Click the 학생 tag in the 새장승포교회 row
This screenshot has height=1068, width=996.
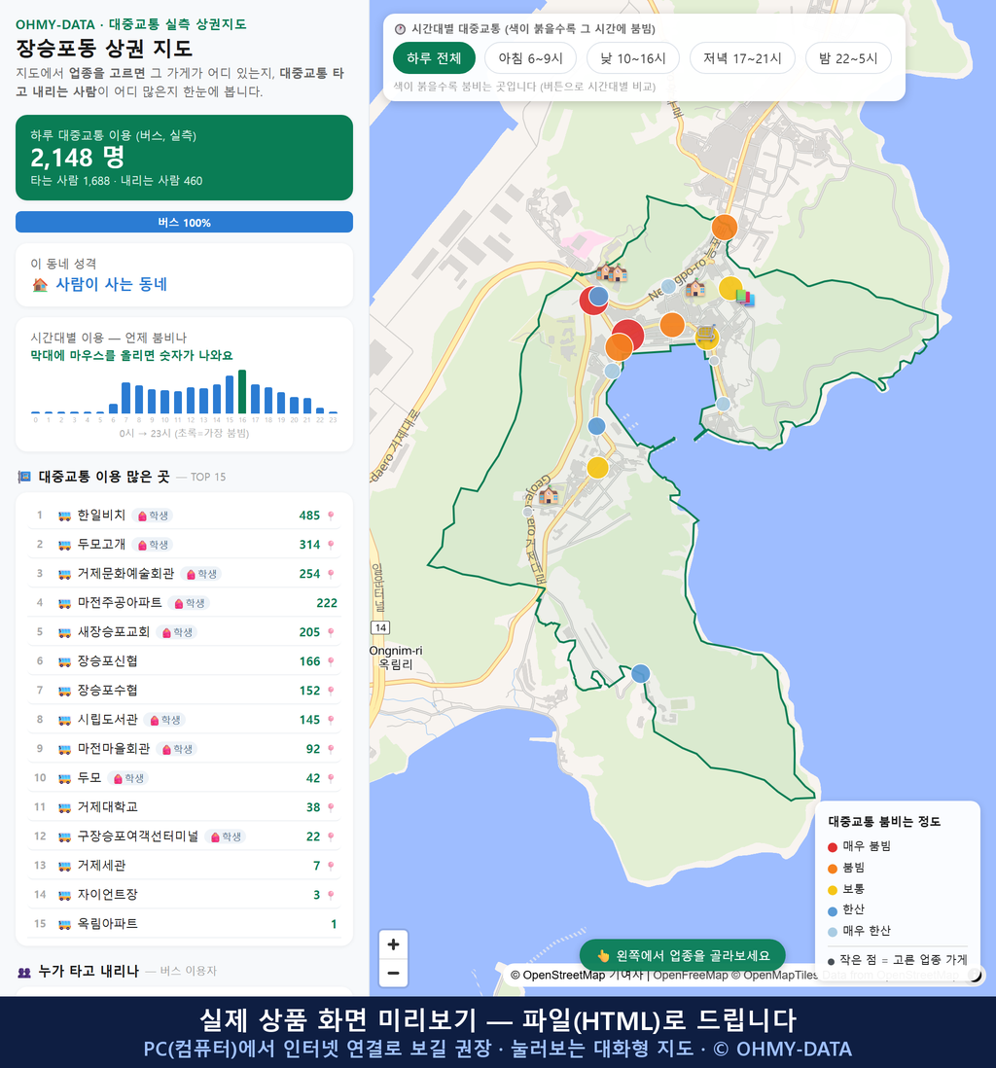177,632
